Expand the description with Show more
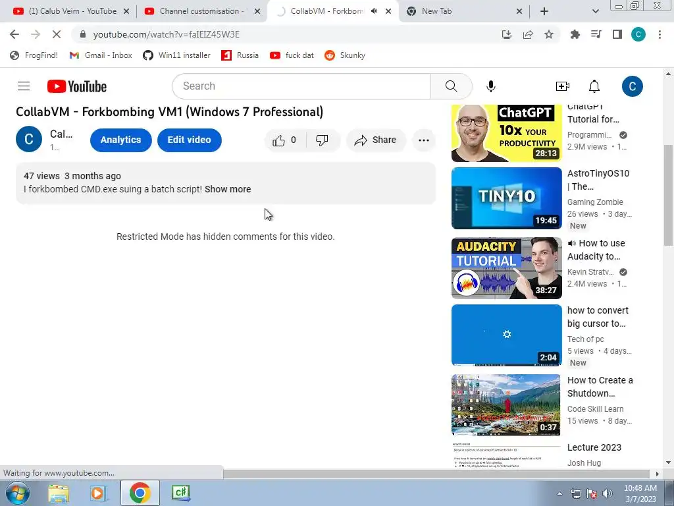674x506 pixels. 228,189
